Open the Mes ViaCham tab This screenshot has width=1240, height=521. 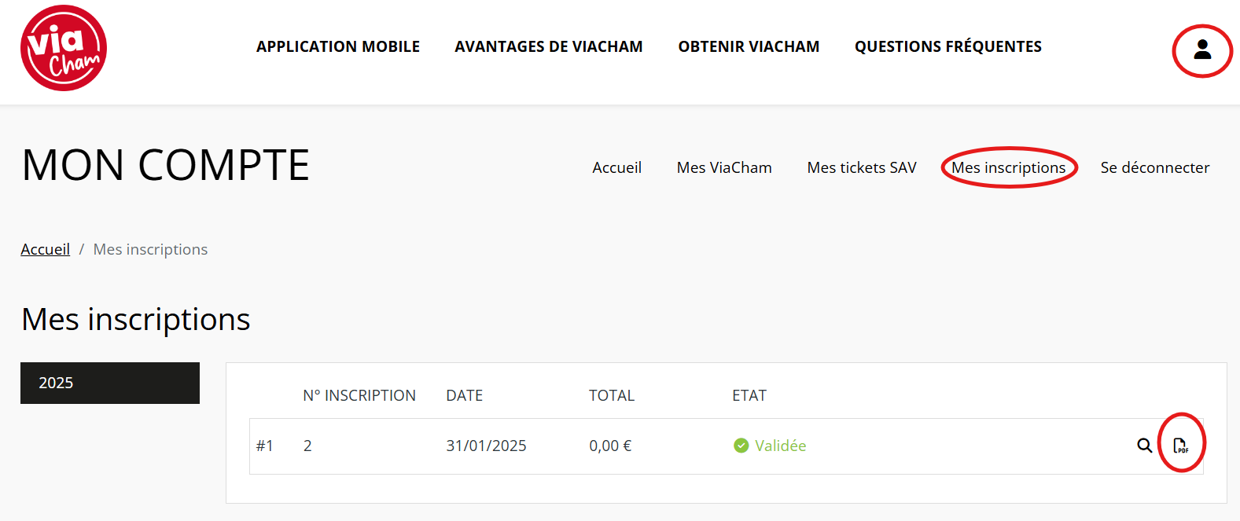click(x=724, y=167)
